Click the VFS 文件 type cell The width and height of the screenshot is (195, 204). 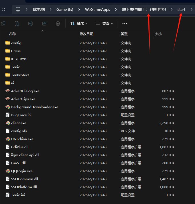128,131
